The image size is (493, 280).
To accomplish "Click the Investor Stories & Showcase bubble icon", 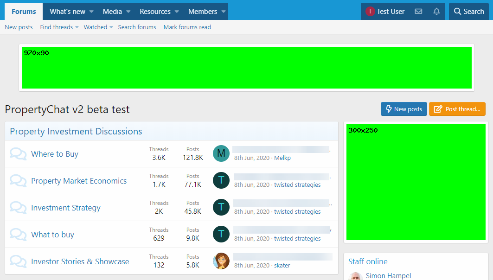I will pyautogui.click(x=18, y=261).
